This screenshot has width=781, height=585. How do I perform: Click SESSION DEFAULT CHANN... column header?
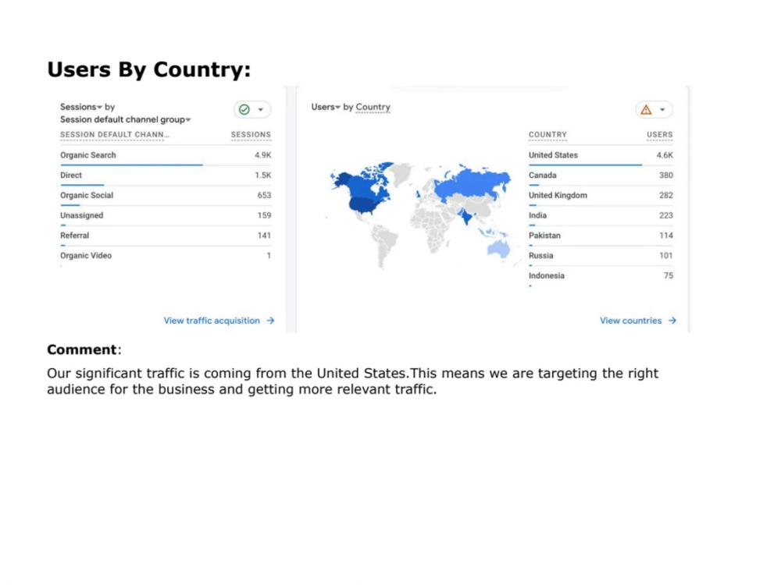click(x=115, y=135)
